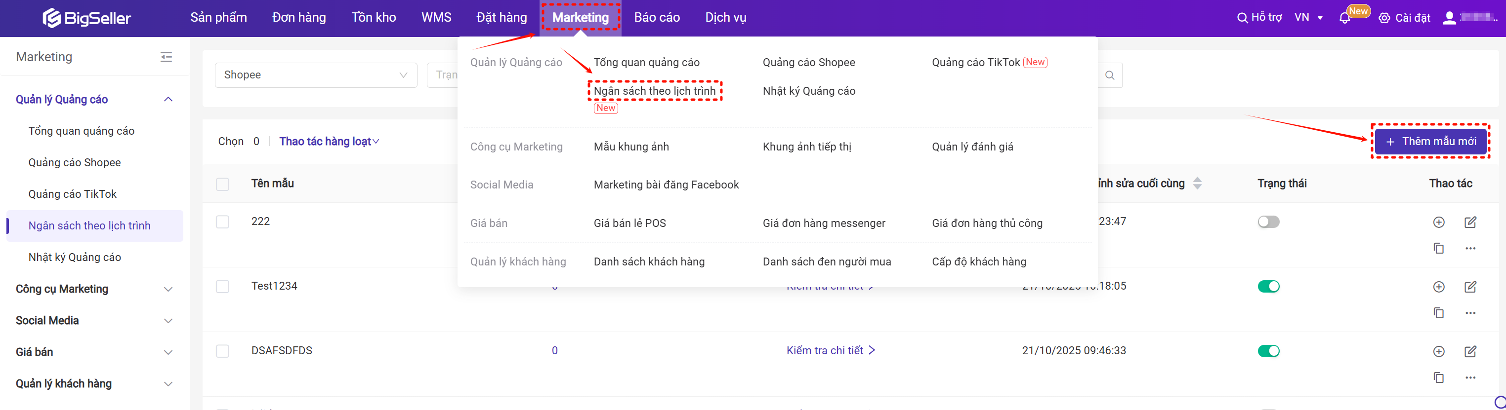Screen dimensions: 1506x410
Task: Click the plus-circle icon for Test1234
Action: point(1438,287)
